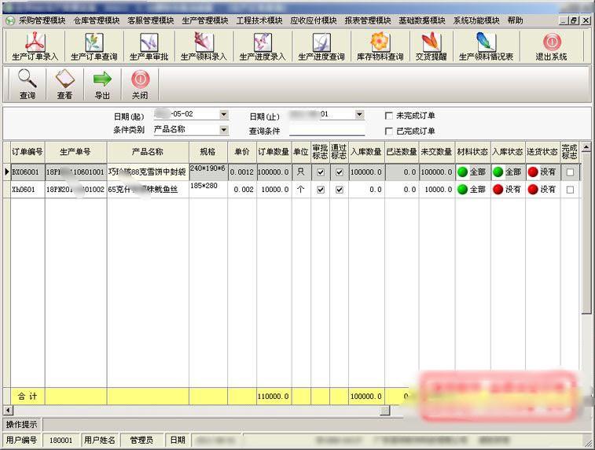Screen dimensions: 595x450
Task: Open 仓库管理模块 menu
Action: (97, 20)
